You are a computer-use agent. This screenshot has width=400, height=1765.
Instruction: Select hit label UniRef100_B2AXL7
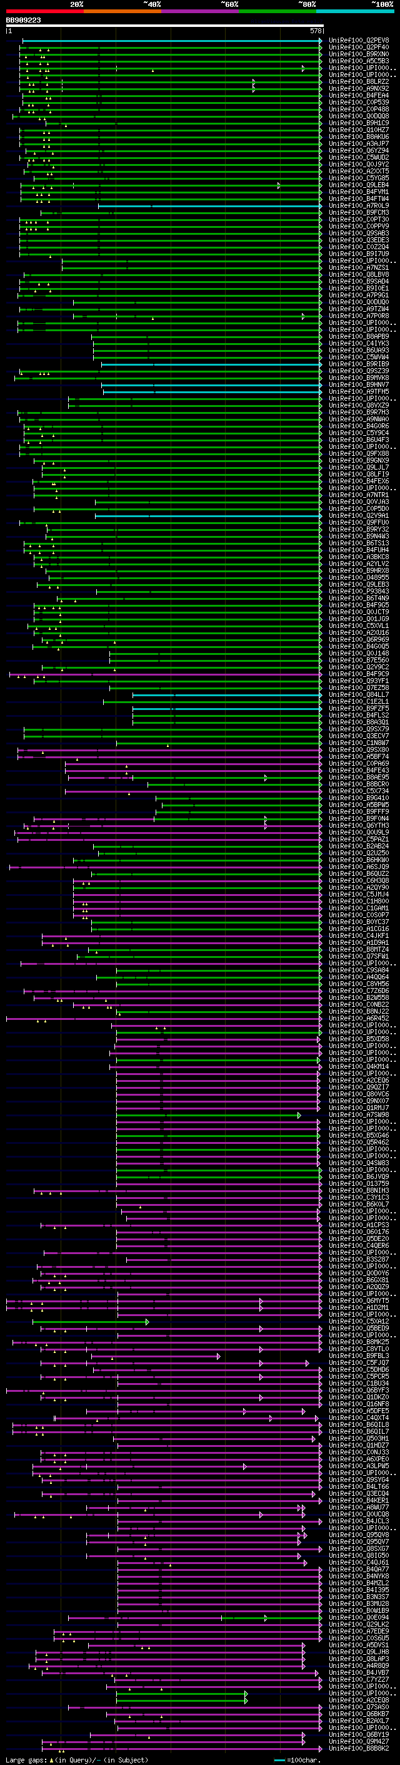[359, 1721]
